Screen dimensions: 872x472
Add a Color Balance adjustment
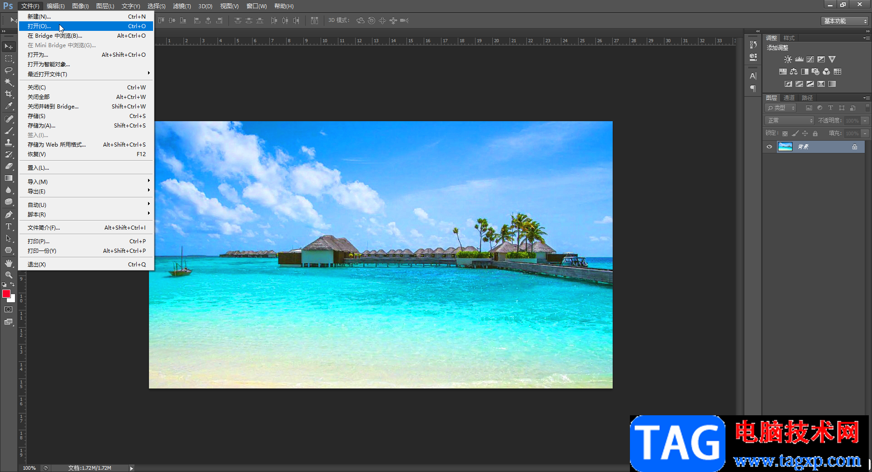coord(793,72)
